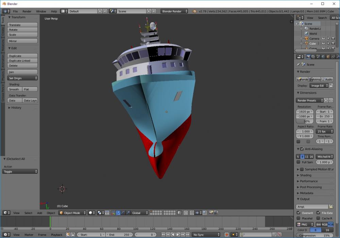Open the World properties tab icon
This screenshot has width=340, height=238.
(323, 57)
